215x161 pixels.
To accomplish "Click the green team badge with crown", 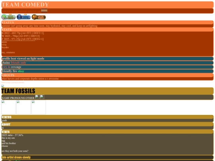I will point(8,17).
